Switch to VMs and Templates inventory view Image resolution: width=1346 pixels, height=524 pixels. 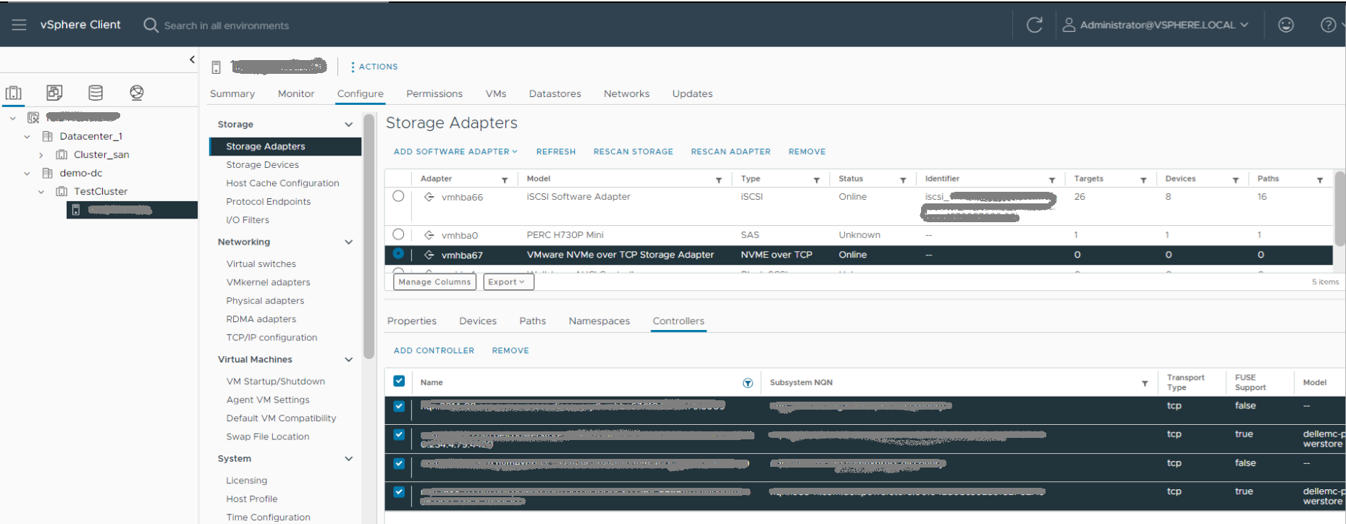pyautogui.click(x=54, y=93)
